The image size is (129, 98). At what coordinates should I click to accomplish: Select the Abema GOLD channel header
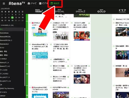tap(101, 11)
